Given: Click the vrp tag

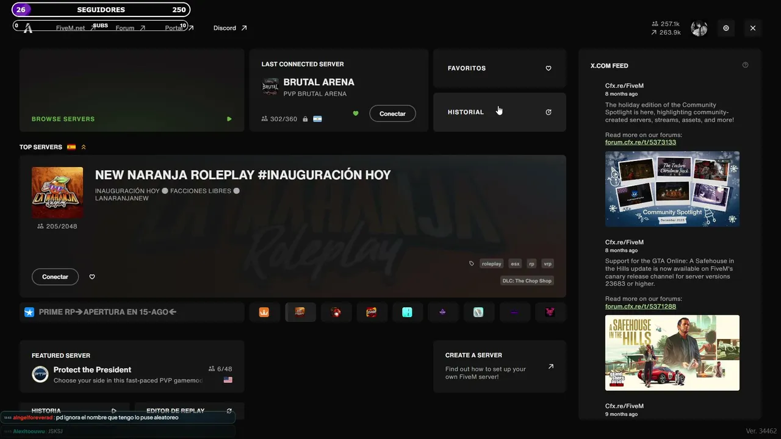Looking at the screenshot, I should click(x=547, y=264).
